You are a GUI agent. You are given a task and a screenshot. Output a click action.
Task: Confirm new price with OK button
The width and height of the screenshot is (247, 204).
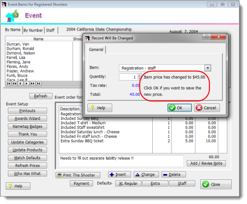tap(180, 108)
